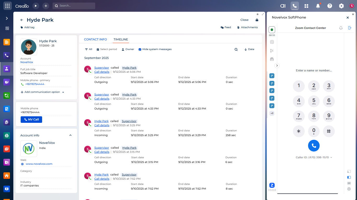Select the TIMELINE tab
This screenshot has height=200, width=357.
point(121,39)
